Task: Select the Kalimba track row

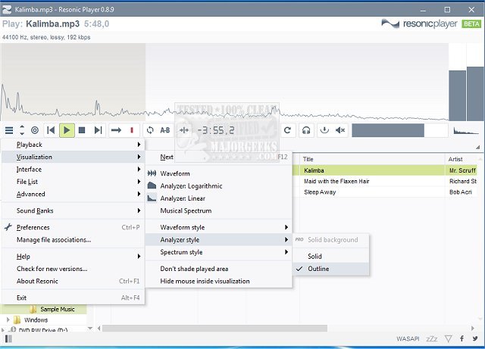Action: pyautogui.click(x=385, y=170)
